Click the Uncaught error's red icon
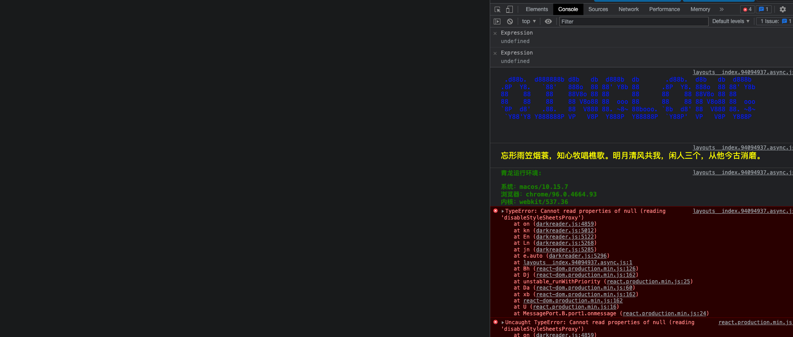 pos(496,322)
